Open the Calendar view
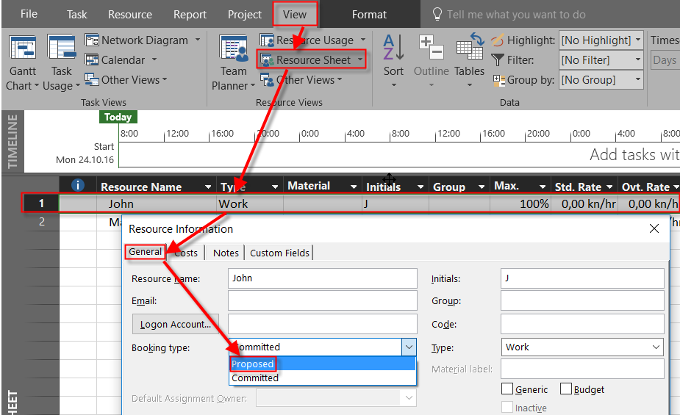Screen dimensions: 680x415 coord(122,60)
